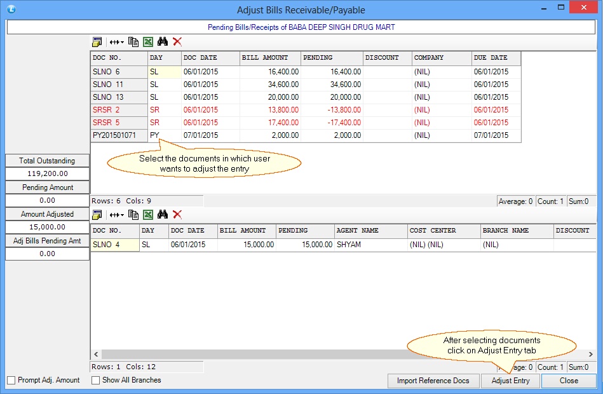Open the column width dropdown in the lower toolbar

pyautogui.click(x=116, y=215)
